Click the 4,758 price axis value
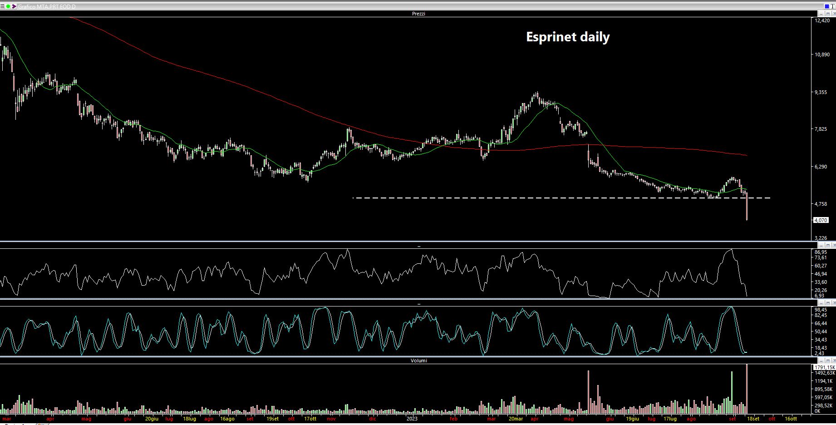The height and width of the screenshot is (425, 836). coord(821,204)
